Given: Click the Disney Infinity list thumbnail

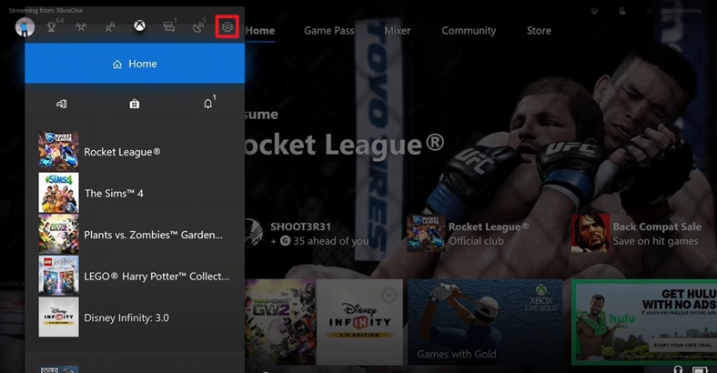Looking at the screenshot, I should 58,318.
